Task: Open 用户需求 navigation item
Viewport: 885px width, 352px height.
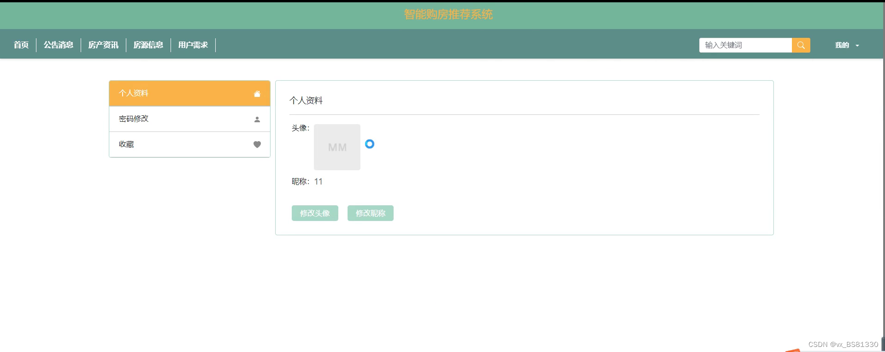Action: [193, 45]
